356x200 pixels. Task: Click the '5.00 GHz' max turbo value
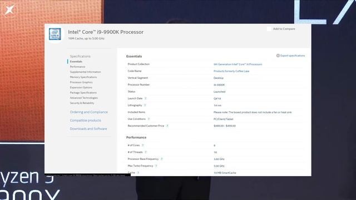[219, 166]
